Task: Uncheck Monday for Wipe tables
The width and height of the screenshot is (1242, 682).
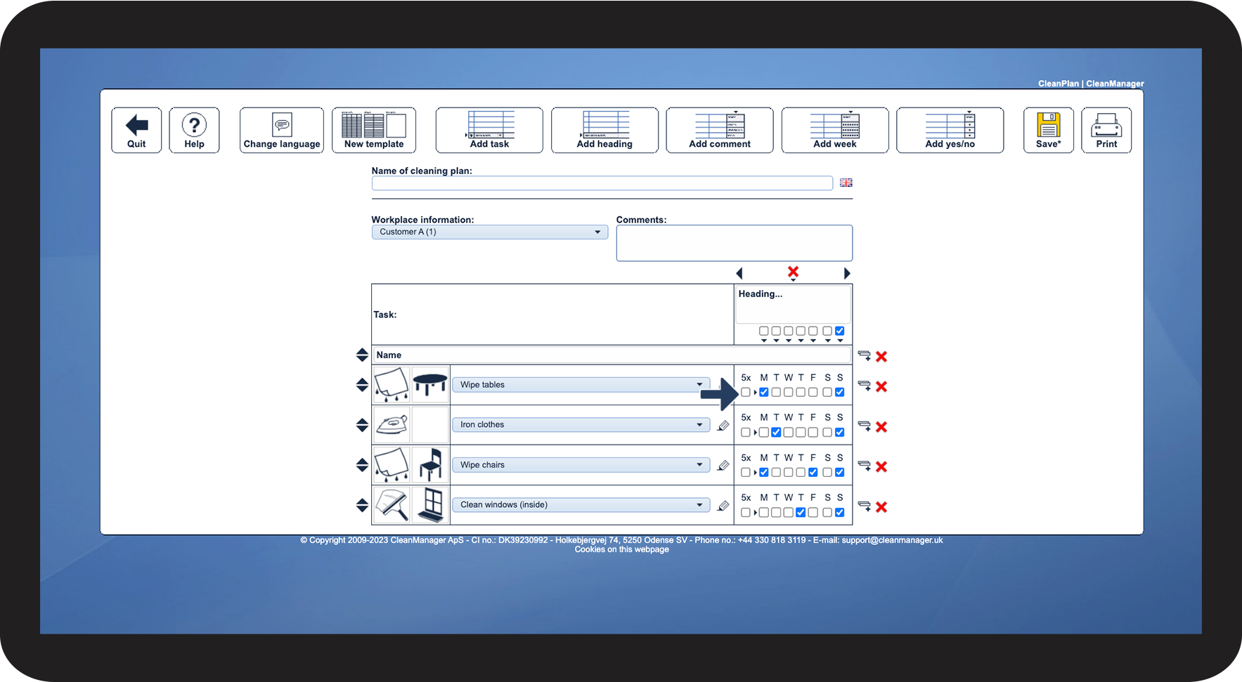Action: point(764,393)
